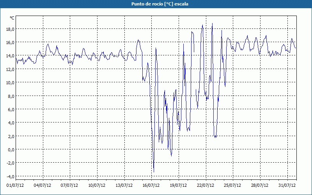The height and width of the screenshot is (195, 312).
Task: Click the 13/07/12 date label
Action: pyautogui.click(x=124, y=185)
